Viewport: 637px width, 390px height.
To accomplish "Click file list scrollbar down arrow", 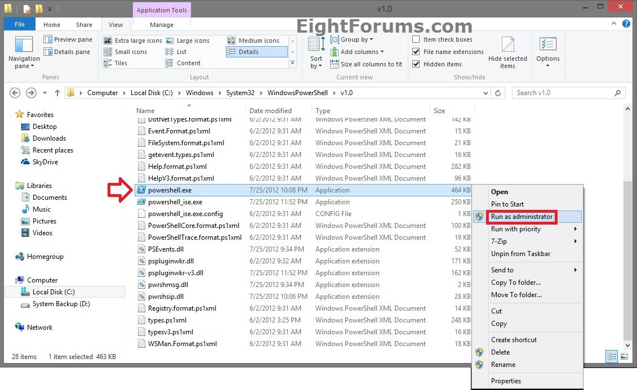I will click(627, 346).
